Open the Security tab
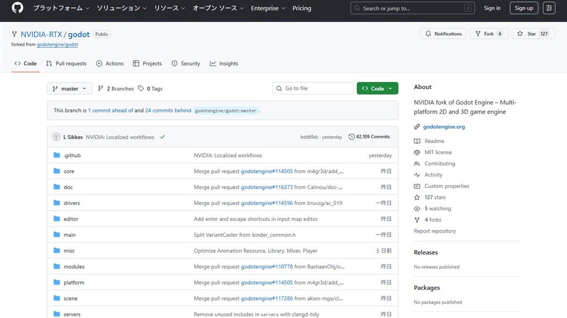Screen dimensions: 567x318 tap(186, 64)
